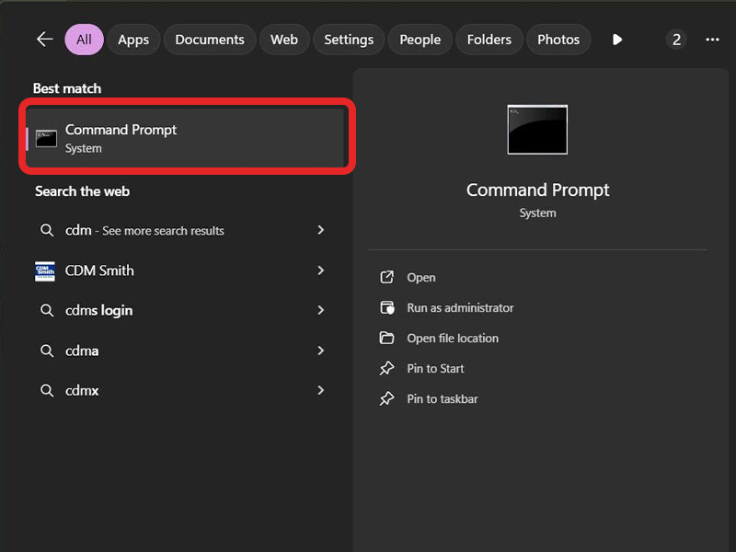Click Pin to taskbar option

[443, 399]
